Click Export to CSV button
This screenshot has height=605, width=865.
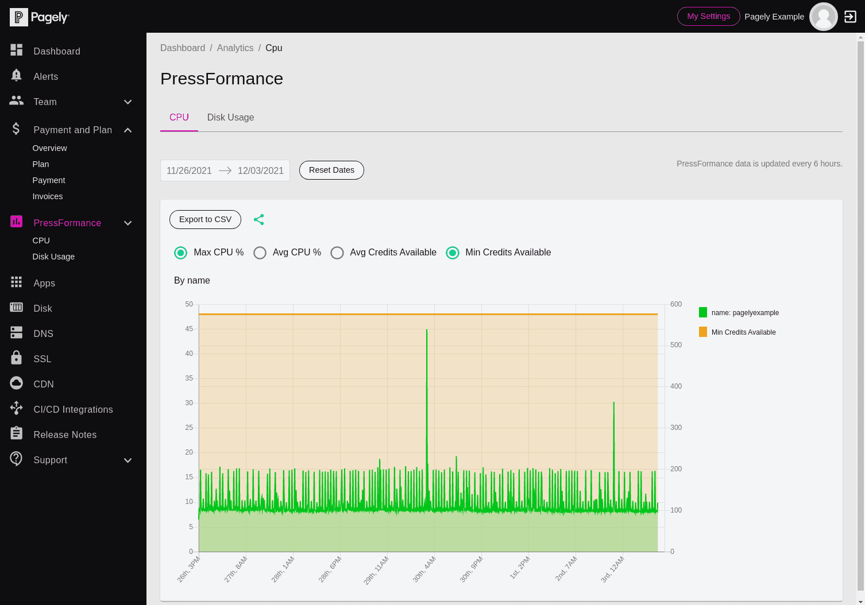[x=205, y=219]
